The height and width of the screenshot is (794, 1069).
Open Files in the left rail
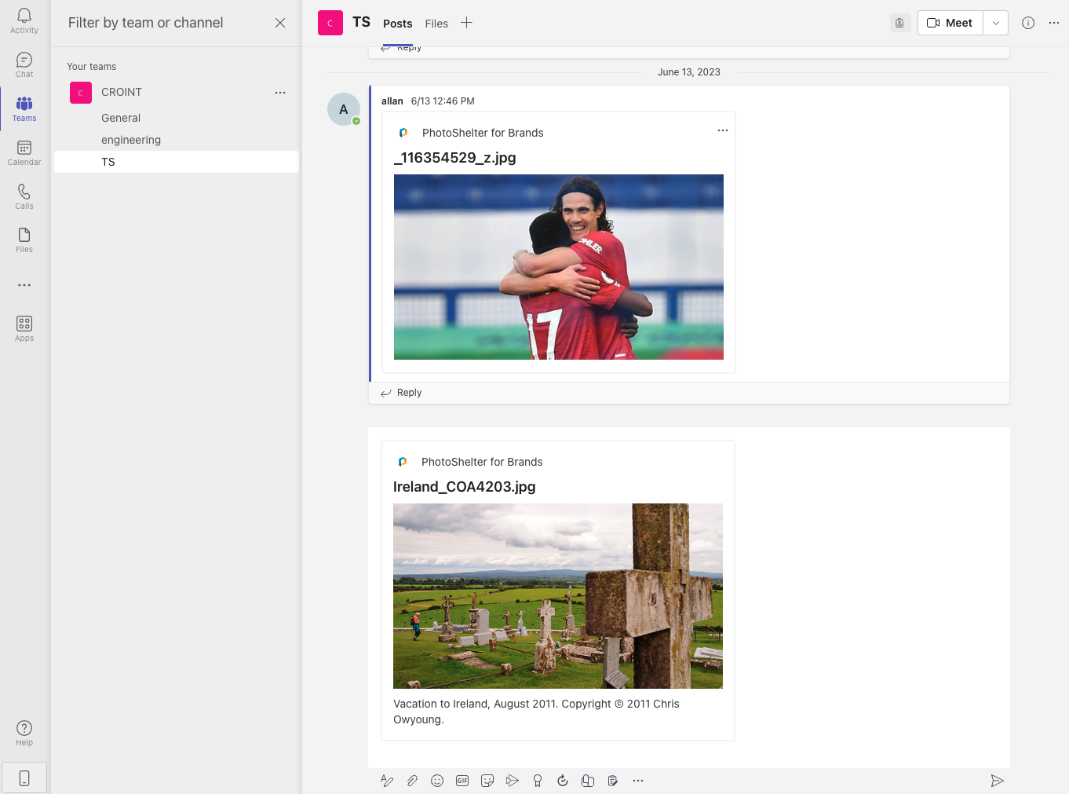pyautogui.click(x=24, y=240)
